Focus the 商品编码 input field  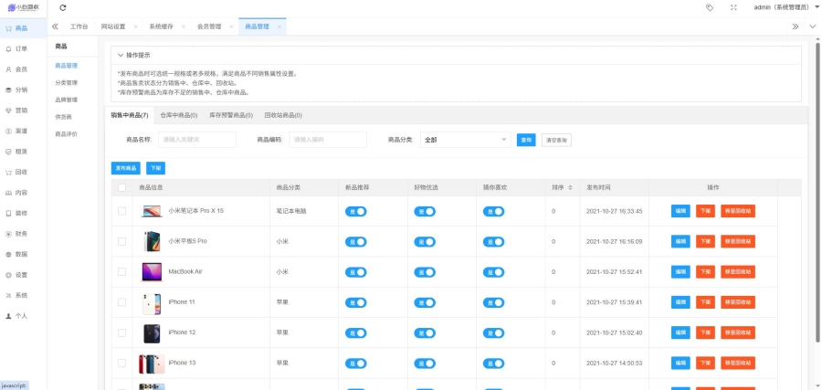point(328,140)
